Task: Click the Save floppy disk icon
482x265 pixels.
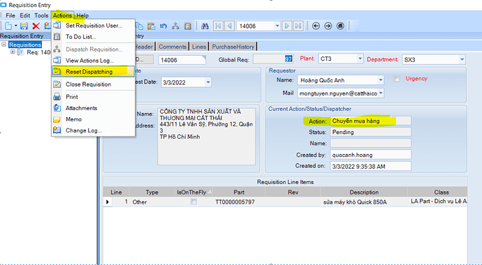Action: [24, 26]
